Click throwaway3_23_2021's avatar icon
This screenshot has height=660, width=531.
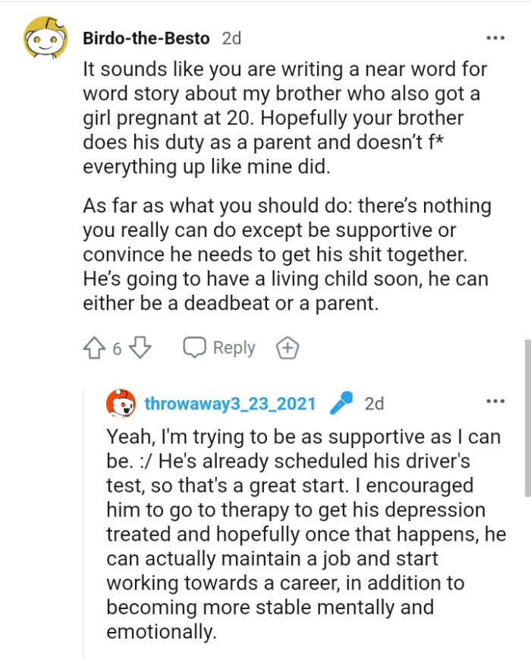click(121, 405)
